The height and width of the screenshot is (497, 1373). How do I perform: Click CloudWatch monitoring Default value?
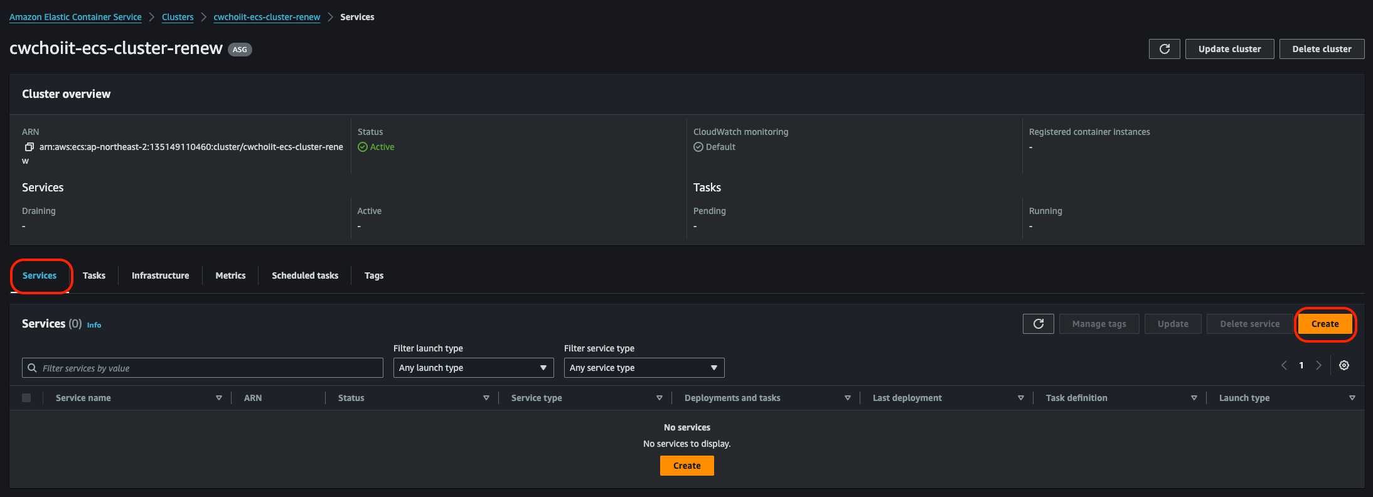coord(720,147)
